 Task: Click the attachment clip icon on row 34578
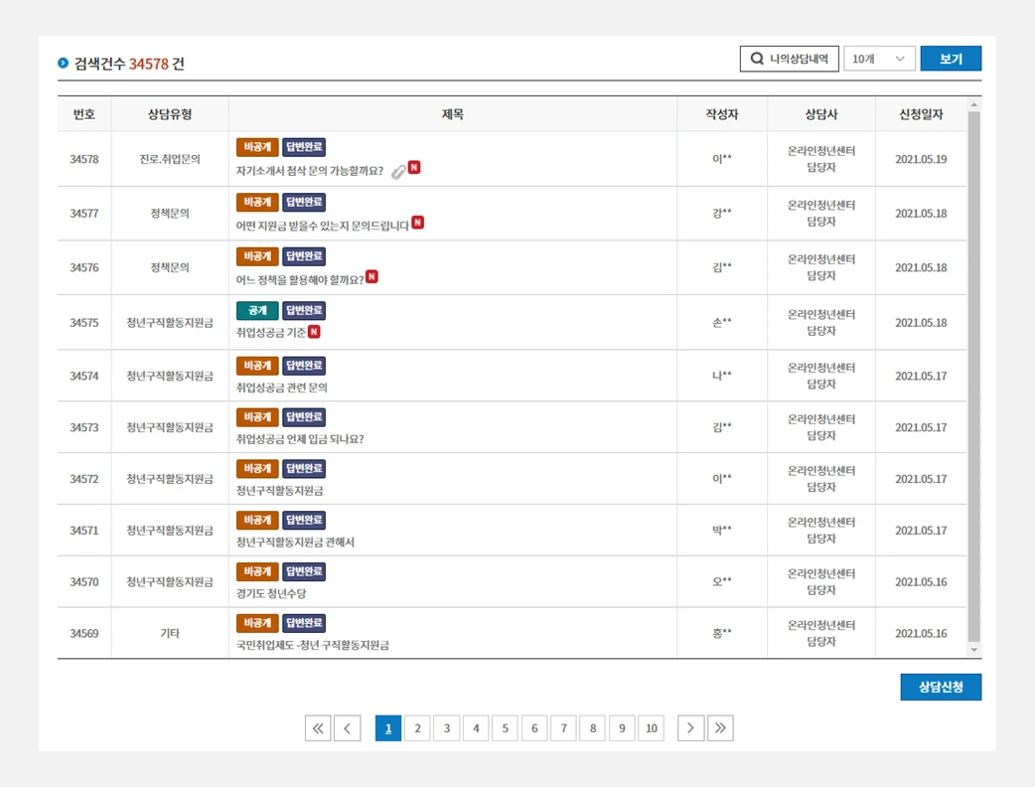(398, 172)
